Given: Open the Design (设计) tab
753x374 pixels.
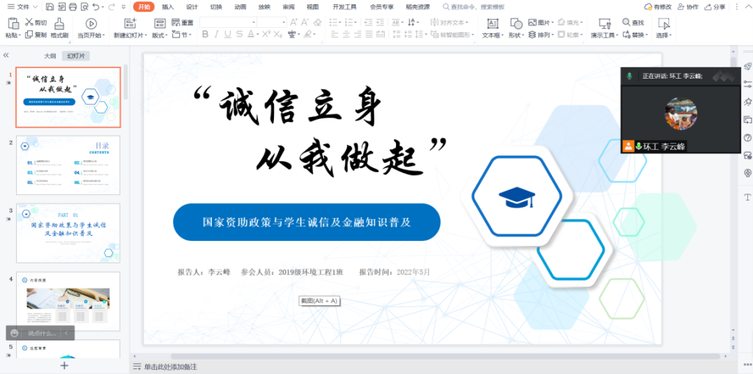Looking at the screenshot, I should pyautogui.click(x=192, y=7).
